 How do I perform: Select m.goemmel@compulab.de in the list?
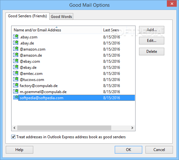(73, 92)
